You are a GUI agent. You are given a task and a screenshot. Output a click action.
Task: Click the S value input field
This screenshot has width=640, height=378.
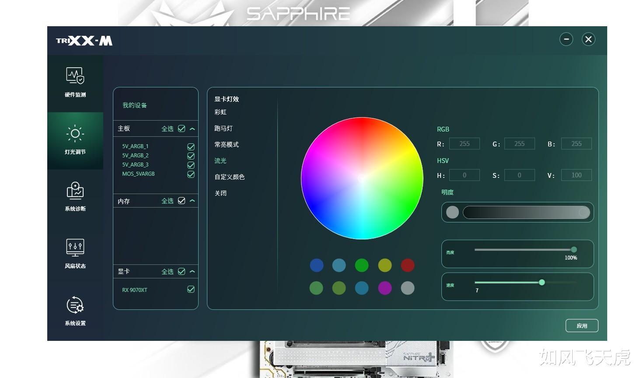(x=520, y=175)
